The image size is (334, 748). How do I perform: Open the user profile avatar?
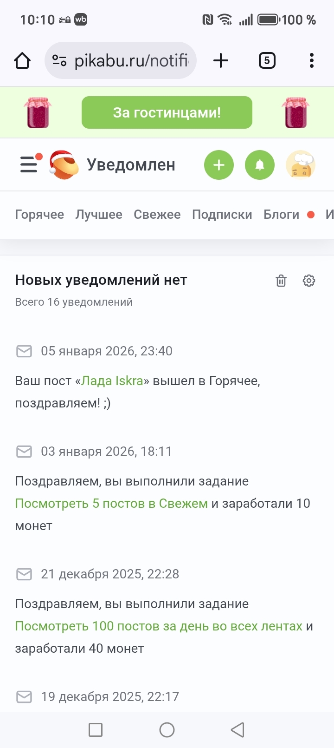[x=301, y=165]
